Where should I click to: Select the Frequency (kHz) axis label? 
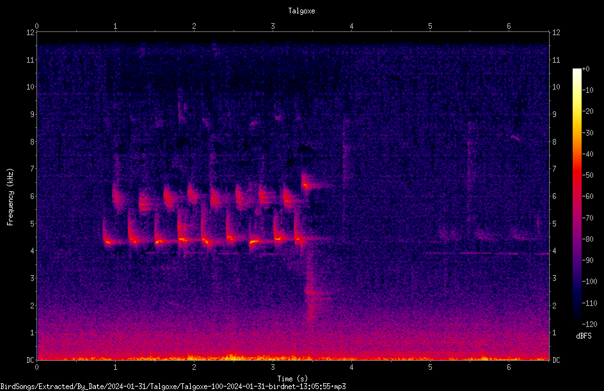click(10, 197)
